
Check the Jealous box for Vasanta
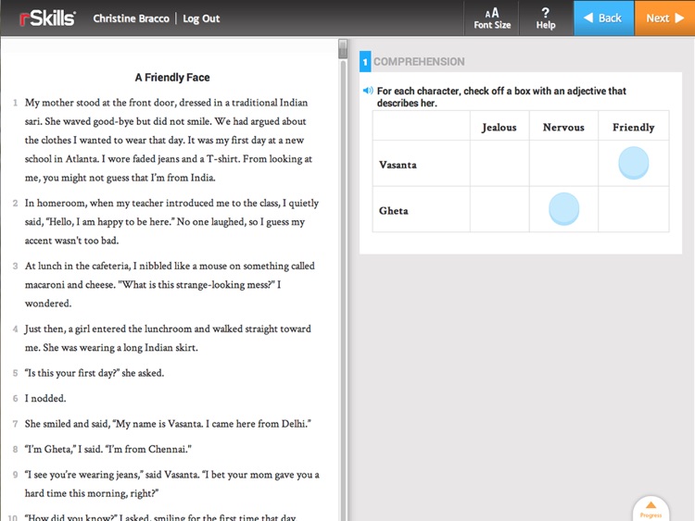tap(499, 164)
